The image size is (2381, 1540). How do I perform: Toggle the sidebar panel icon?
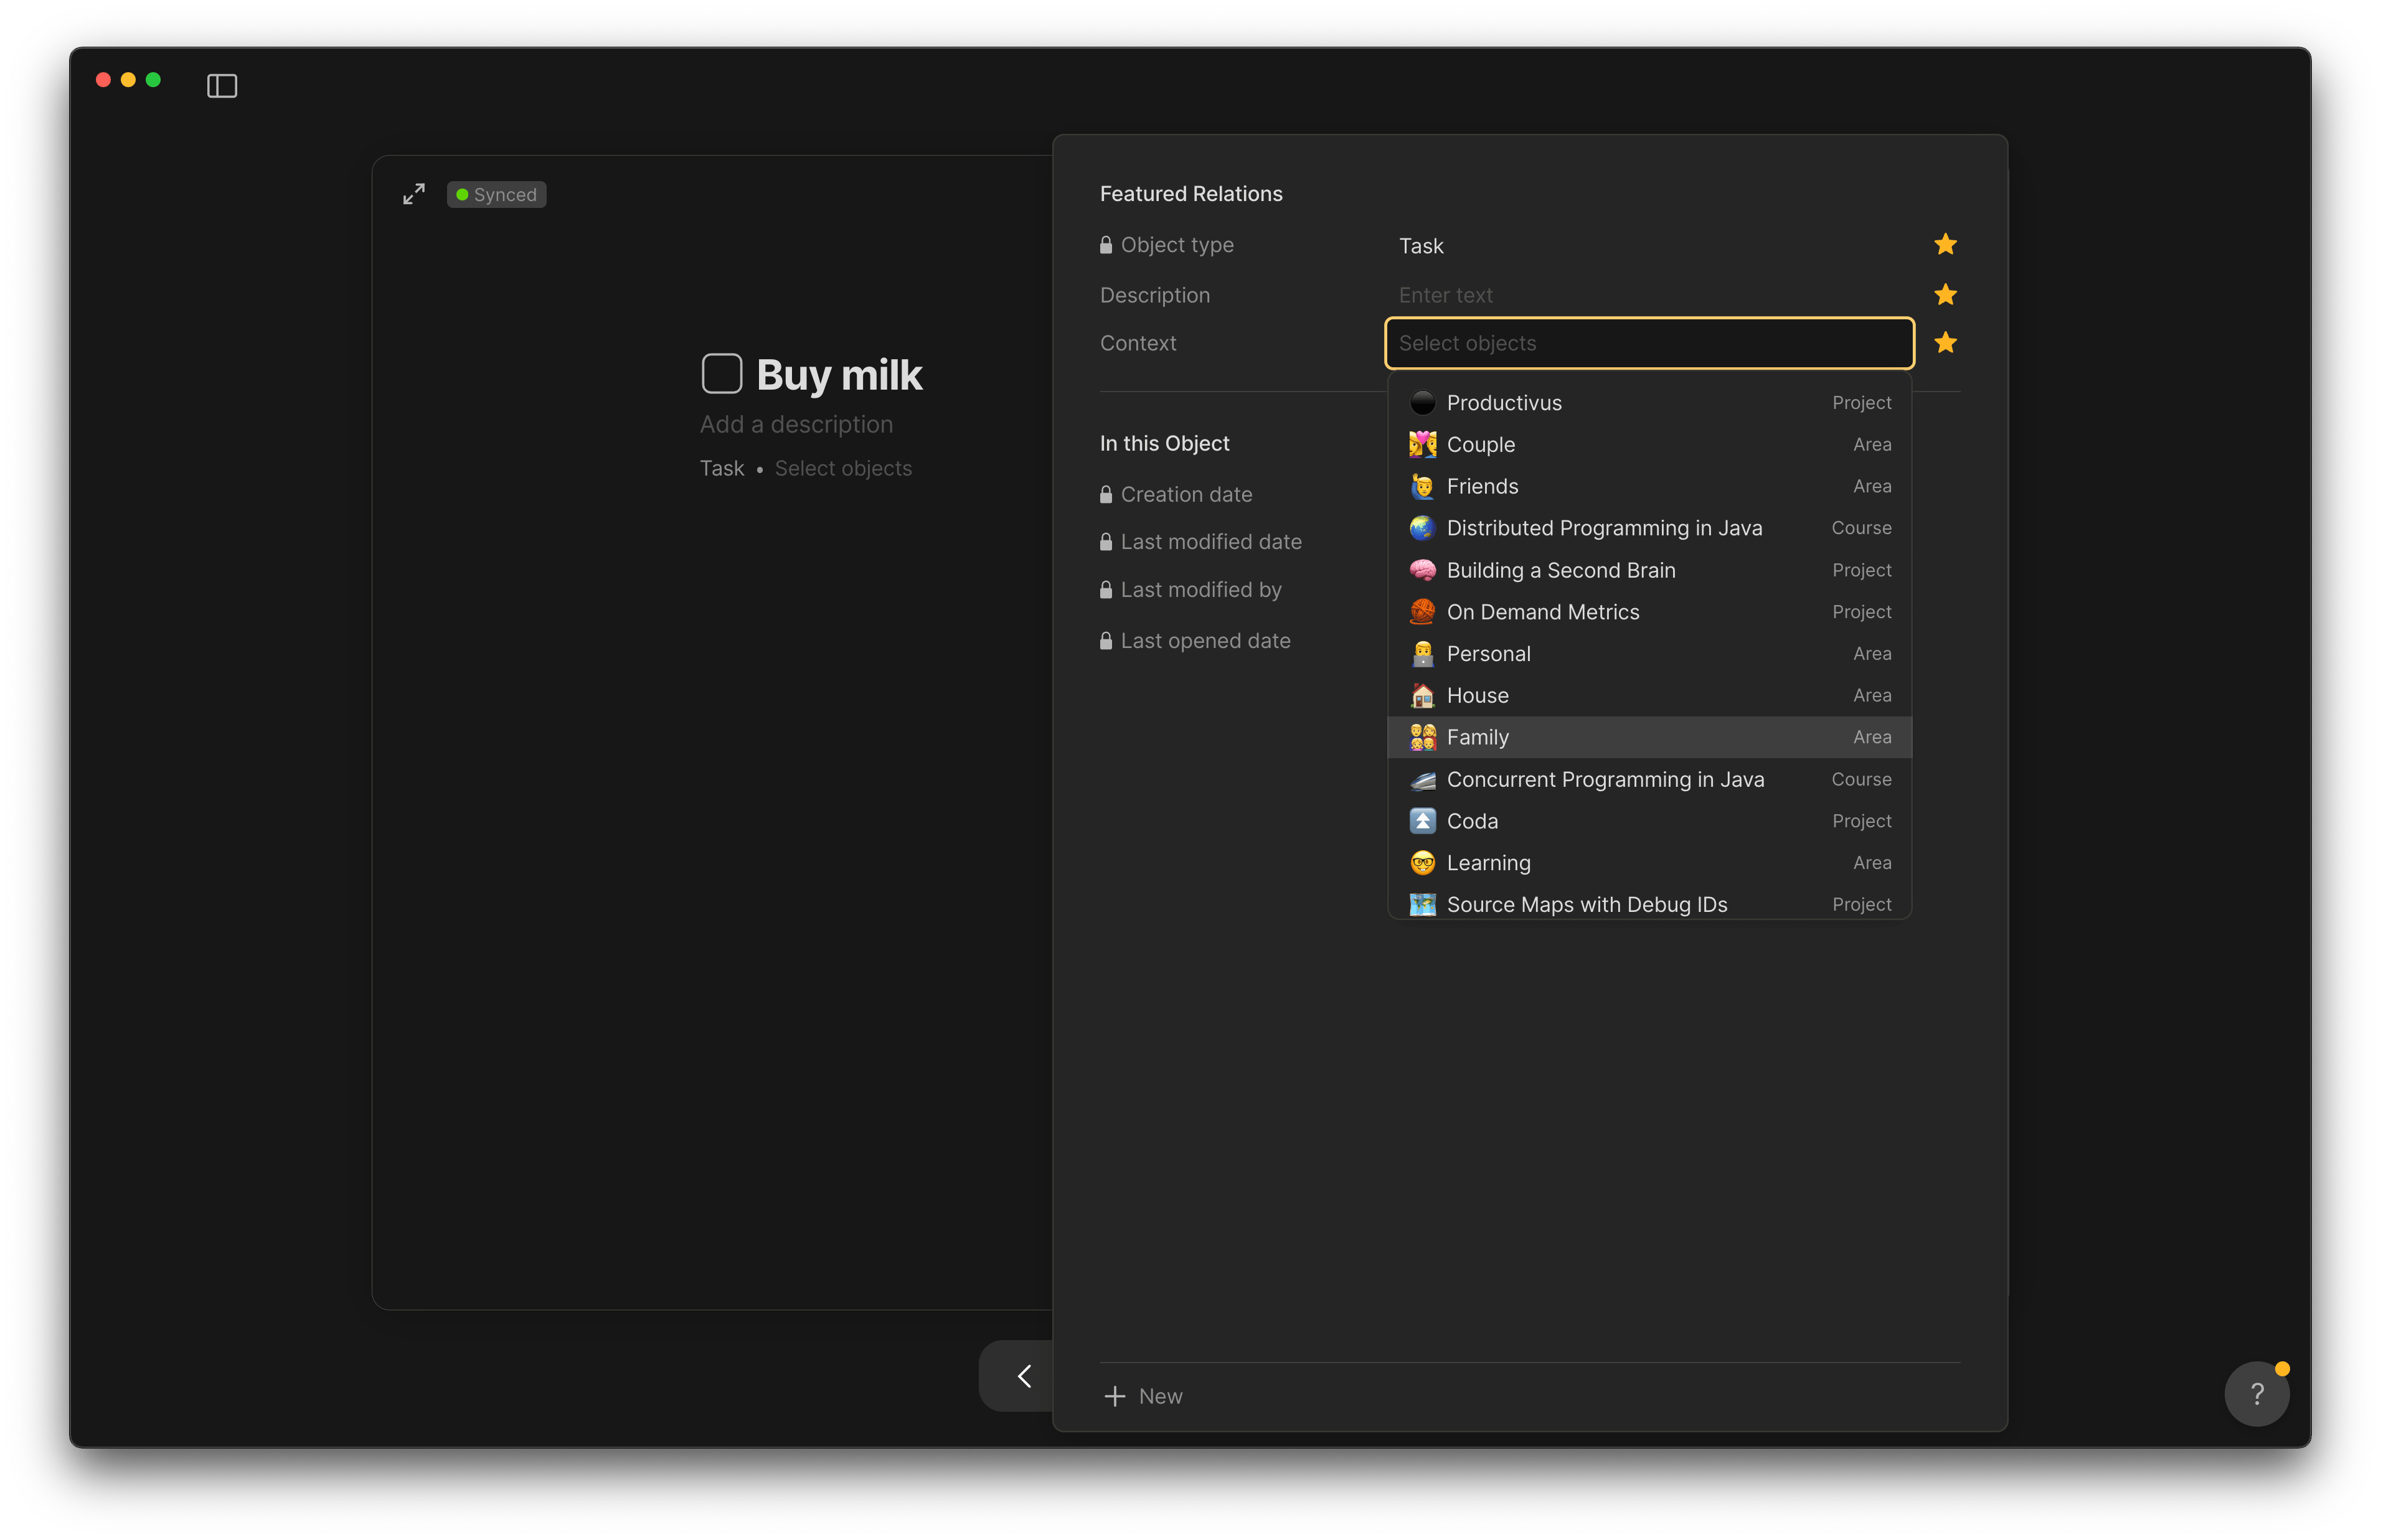coord(222,86)
